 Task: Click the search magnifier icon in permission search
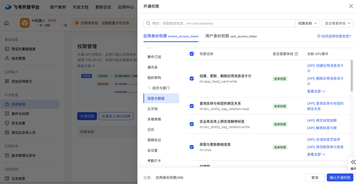point(148,23)
